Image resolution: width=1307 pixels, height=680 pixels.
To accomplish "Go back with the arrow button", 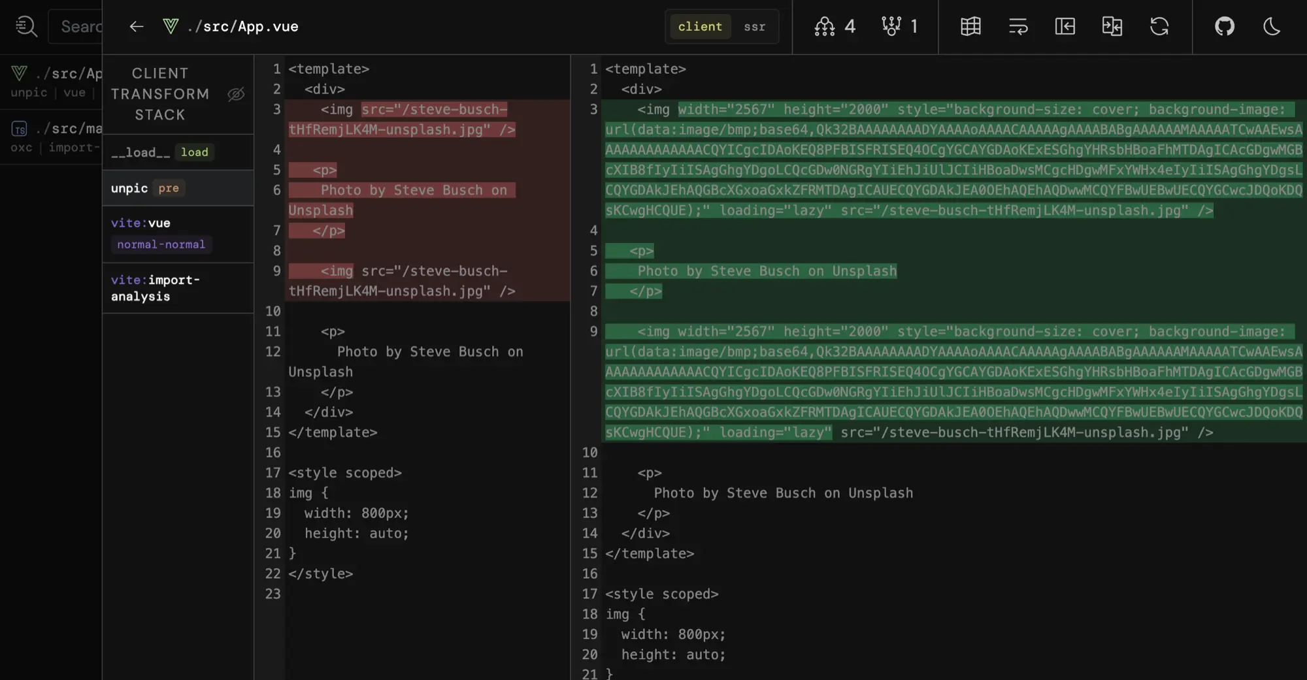I will point(136,27).
